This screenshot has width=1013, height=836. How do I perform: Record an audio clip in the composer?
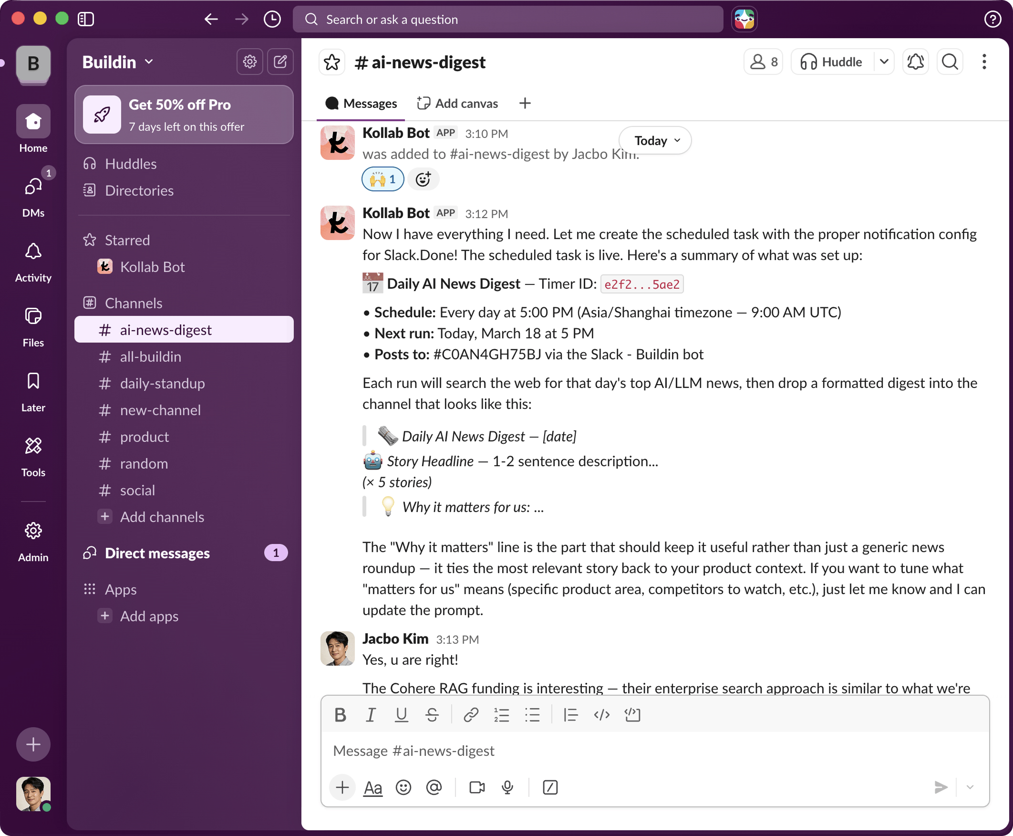pyautogui.click(x=508, y=787)
